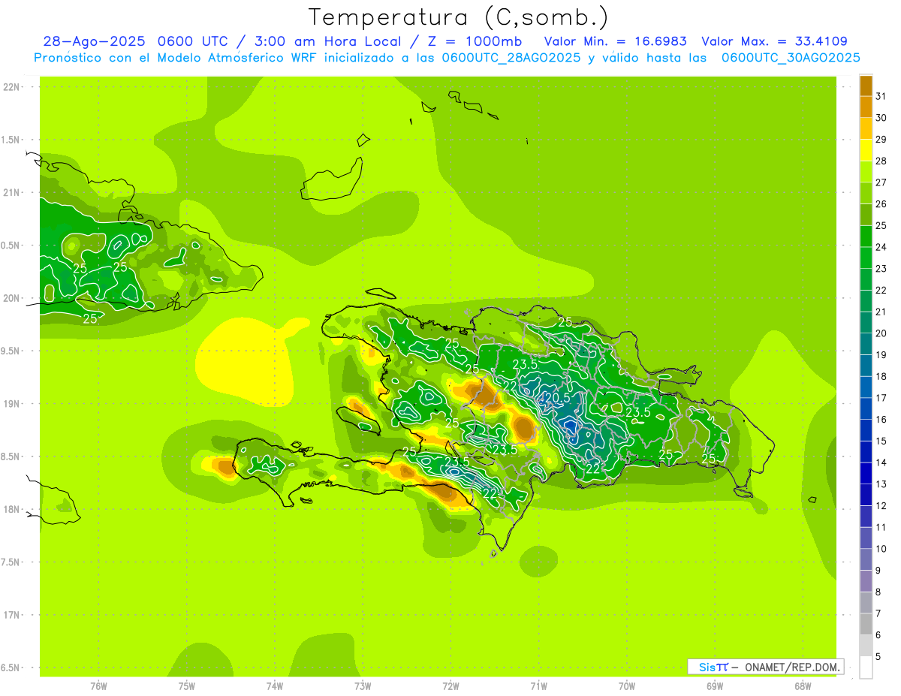The height and width of the screenshot is (696, 901).
Task: Click the '74W' longitude axis label
Action: (275, 686)
